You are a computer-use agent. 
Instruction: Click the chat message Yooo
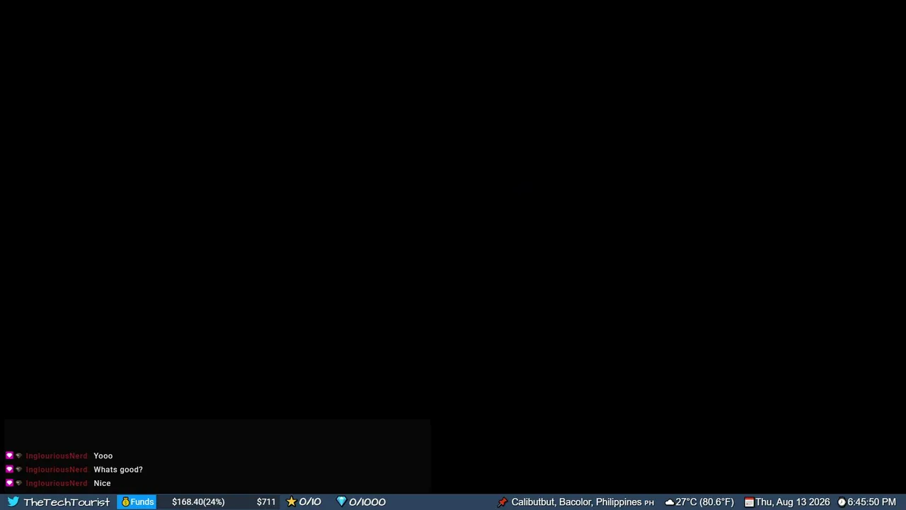click(x=103, y=456)
